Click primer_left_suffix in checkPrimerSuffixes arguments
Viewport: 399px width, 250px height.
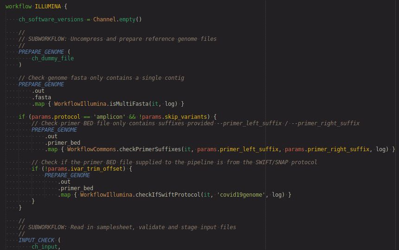249,149
